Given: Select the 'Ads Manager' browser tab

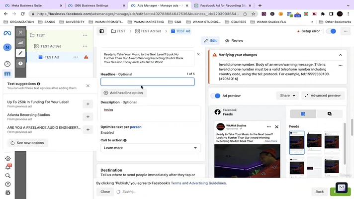Looking at the screenshot, I should (156, 5).
